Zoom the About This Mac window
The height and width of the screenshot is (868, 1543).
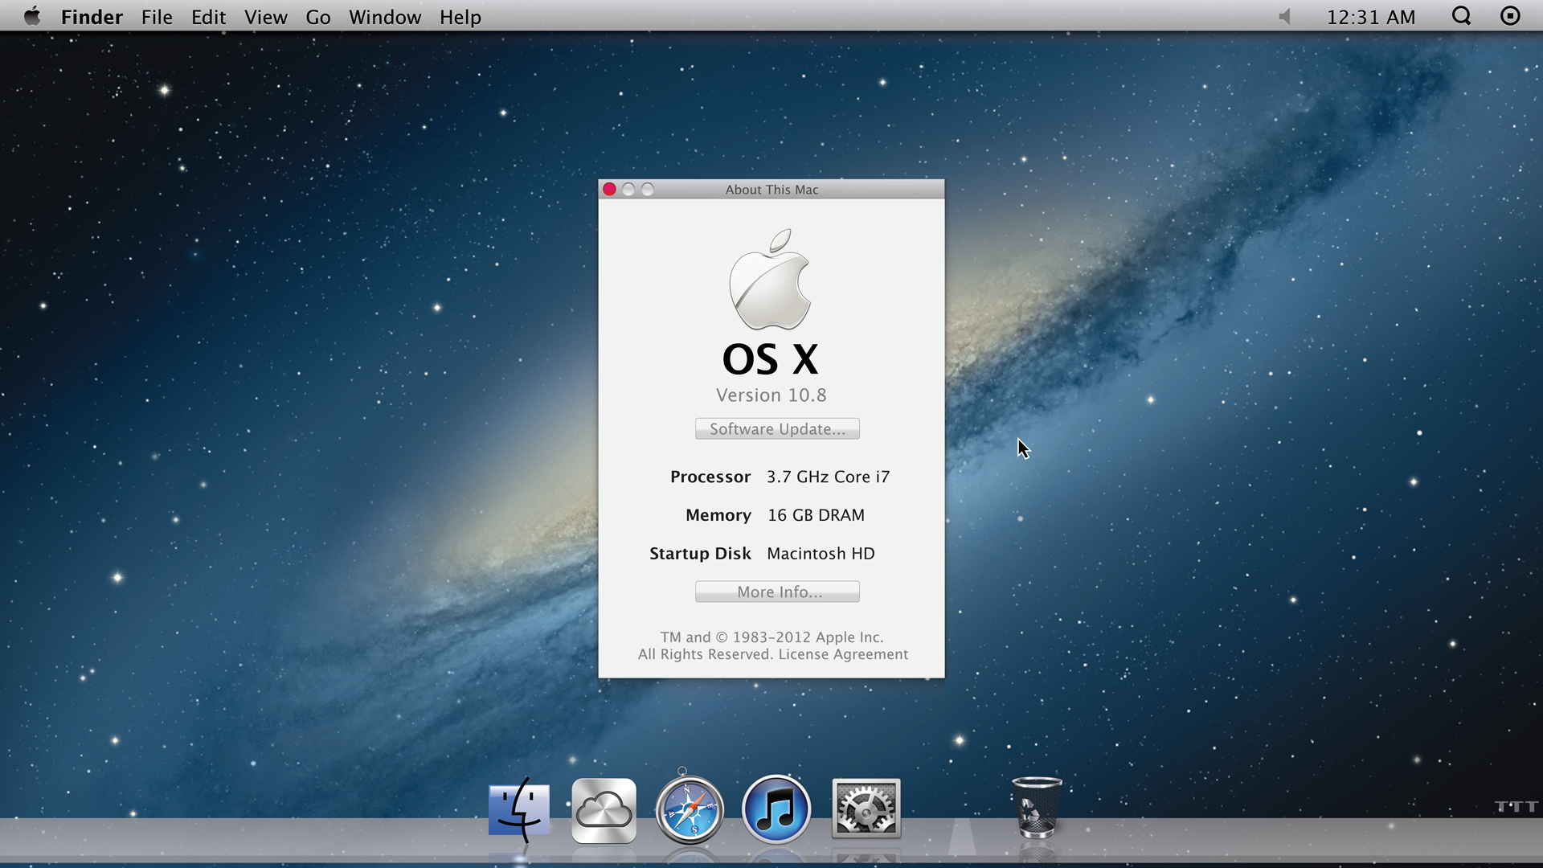(x=648, y=189)
